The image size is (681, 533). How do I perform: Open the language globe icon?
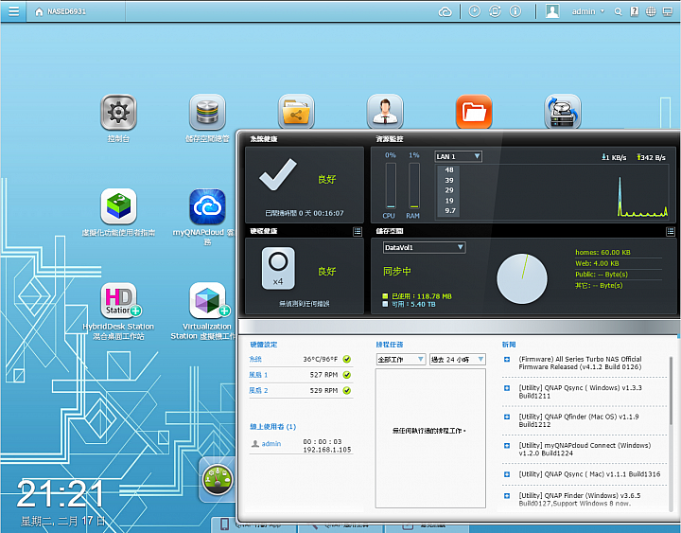click(651, 11)
